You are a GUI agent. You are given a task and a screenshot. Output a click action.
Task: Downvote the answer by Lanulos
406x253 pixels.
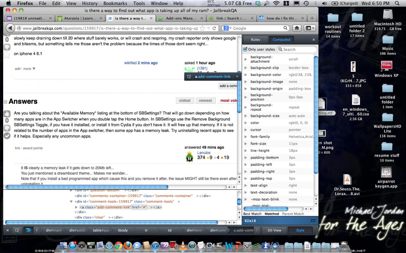[7, 128]
